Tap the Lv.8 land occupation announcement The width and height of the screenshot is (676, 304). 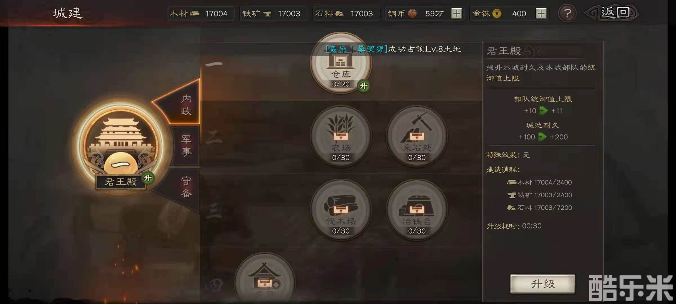393,49
